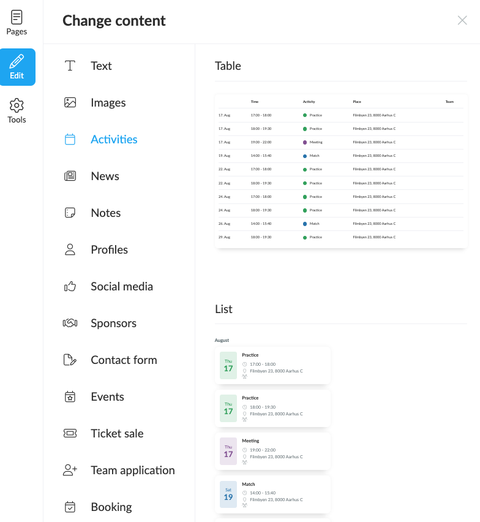Choose Images content type
This screenshot has height=522, width=480.
(108, 102)
